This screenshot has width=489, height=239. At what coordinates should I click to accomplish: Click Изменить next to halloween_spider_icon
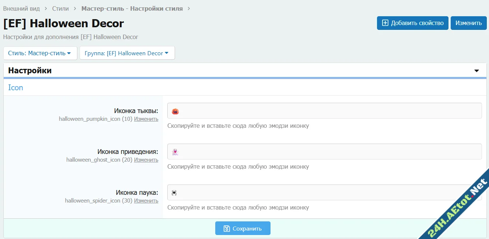click(146, 201)
